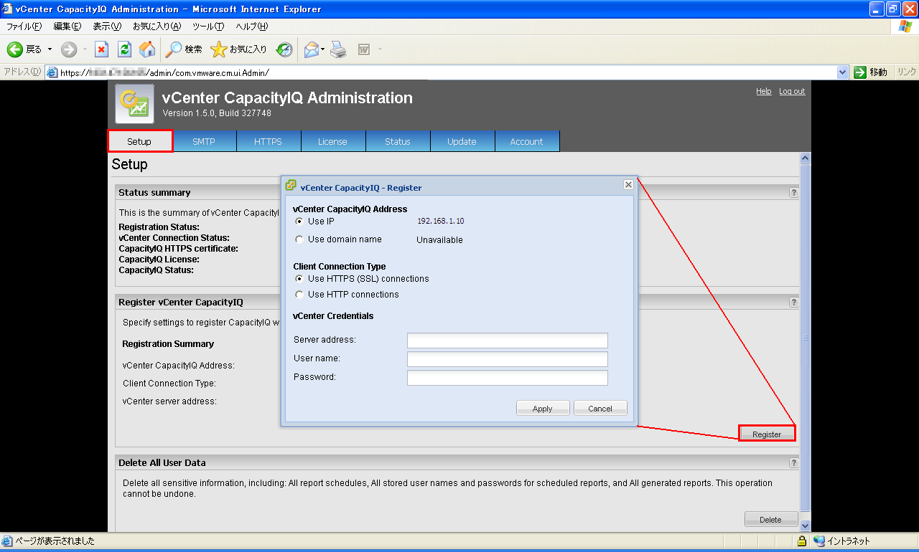Click the Unavailable domain name text

(x=439, y=240)
